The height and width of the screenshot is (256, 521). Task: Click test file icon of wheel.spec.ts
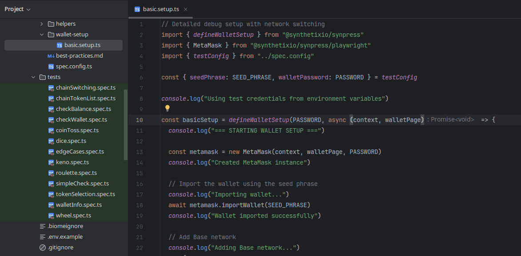click(x=51, y=216)
